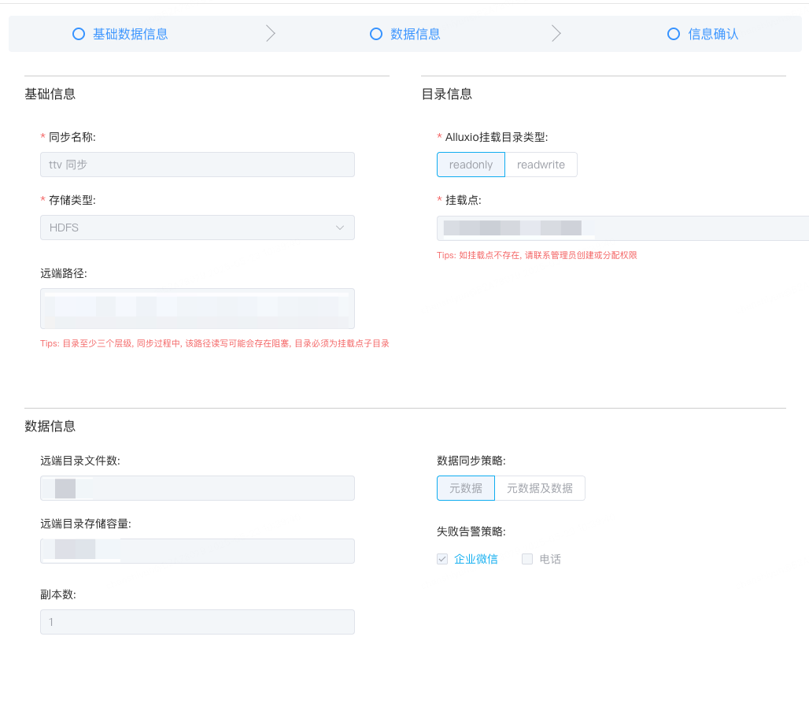Click the 数据信息 section heading
This screenshot has width=809, height=718.
pyautogui.click(x=50, y=427)
